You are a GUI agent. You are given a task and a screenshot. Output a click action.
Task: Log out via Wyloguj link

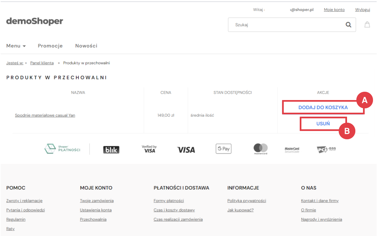pyautogui.click(x=362, y=10)
